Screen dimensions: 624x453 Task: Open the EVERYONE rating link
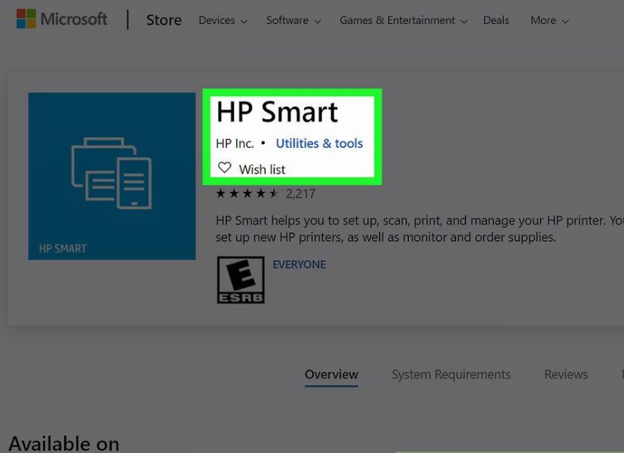(300, 264)
